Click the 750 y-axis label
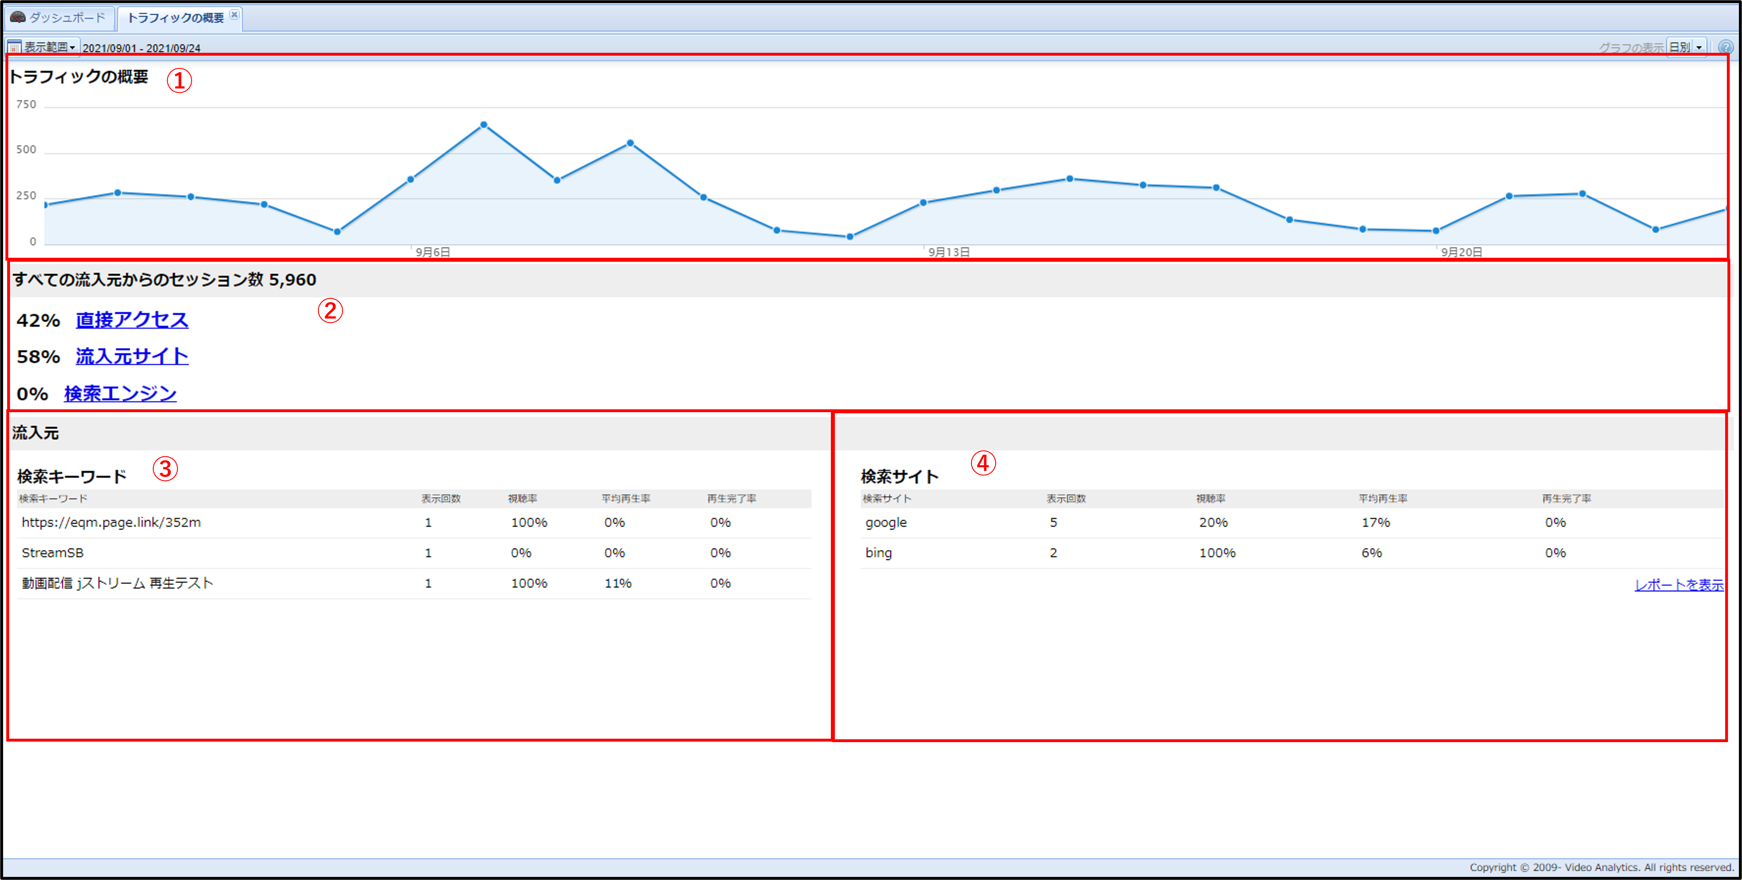Viewport: 1742px width, 880px height. (x=26, y=104)
